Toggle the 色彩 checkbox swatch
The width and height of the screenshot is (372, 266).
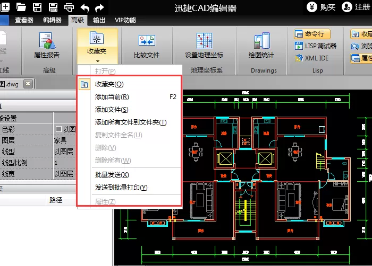pos(58,129)
